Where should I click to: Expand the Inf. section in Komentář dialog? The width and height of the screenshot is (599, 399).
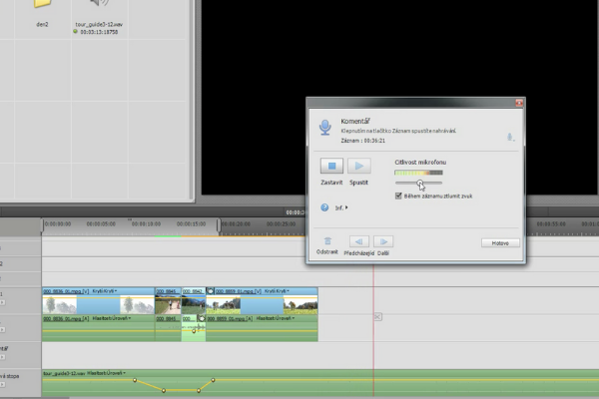coord(341,207)
